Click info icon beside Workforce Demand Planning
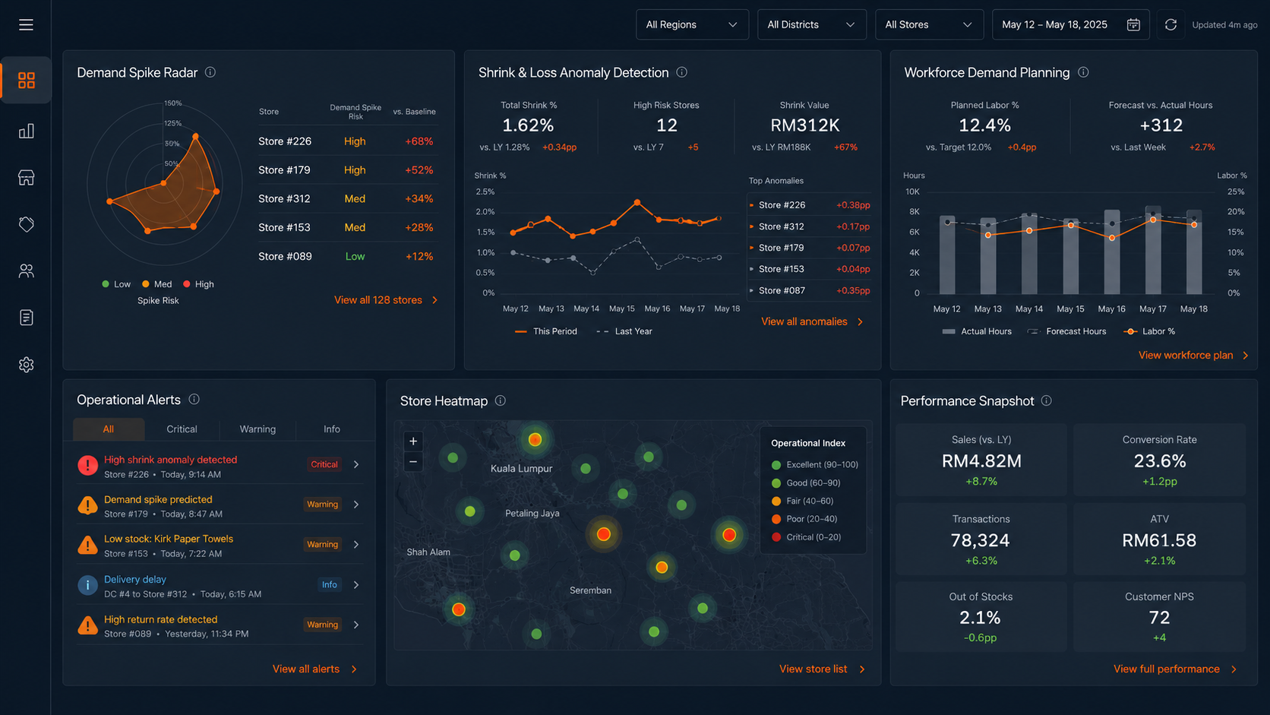Image resolution: width=1270 pixels, height=715 pixels. coord(1083,72)
